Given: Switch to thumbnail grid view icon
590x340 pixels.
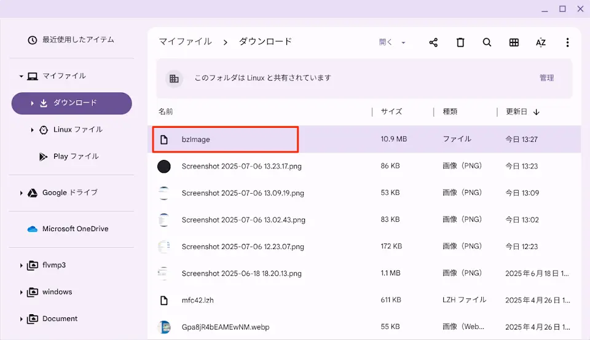Looking at the screenshot, I should [514, 42].
